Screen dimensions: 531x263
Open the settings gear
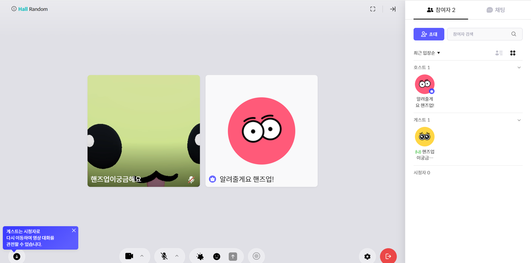click(367, 256)
